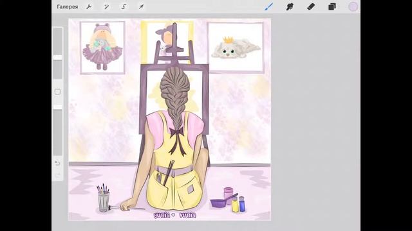Screen dimensions: 412x231
Task: Tap the crowned dog painting on canvas
Action: pyautogui.click(x=236, y=47)
